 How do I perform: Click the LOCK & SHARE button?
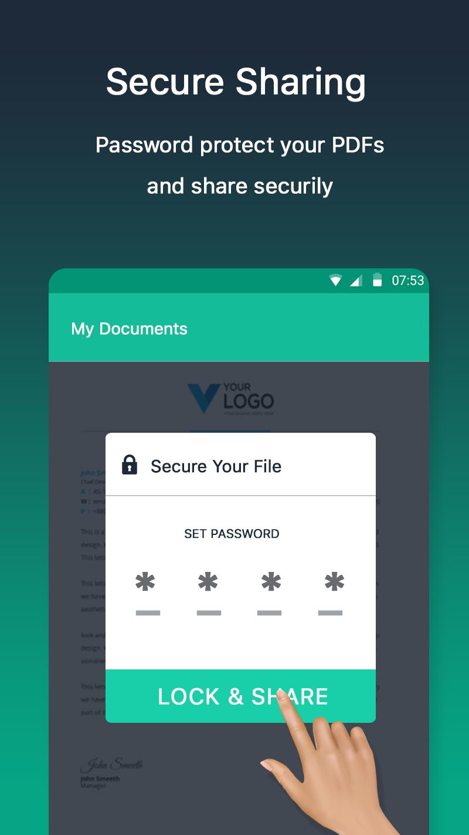(x=240, y=696)
